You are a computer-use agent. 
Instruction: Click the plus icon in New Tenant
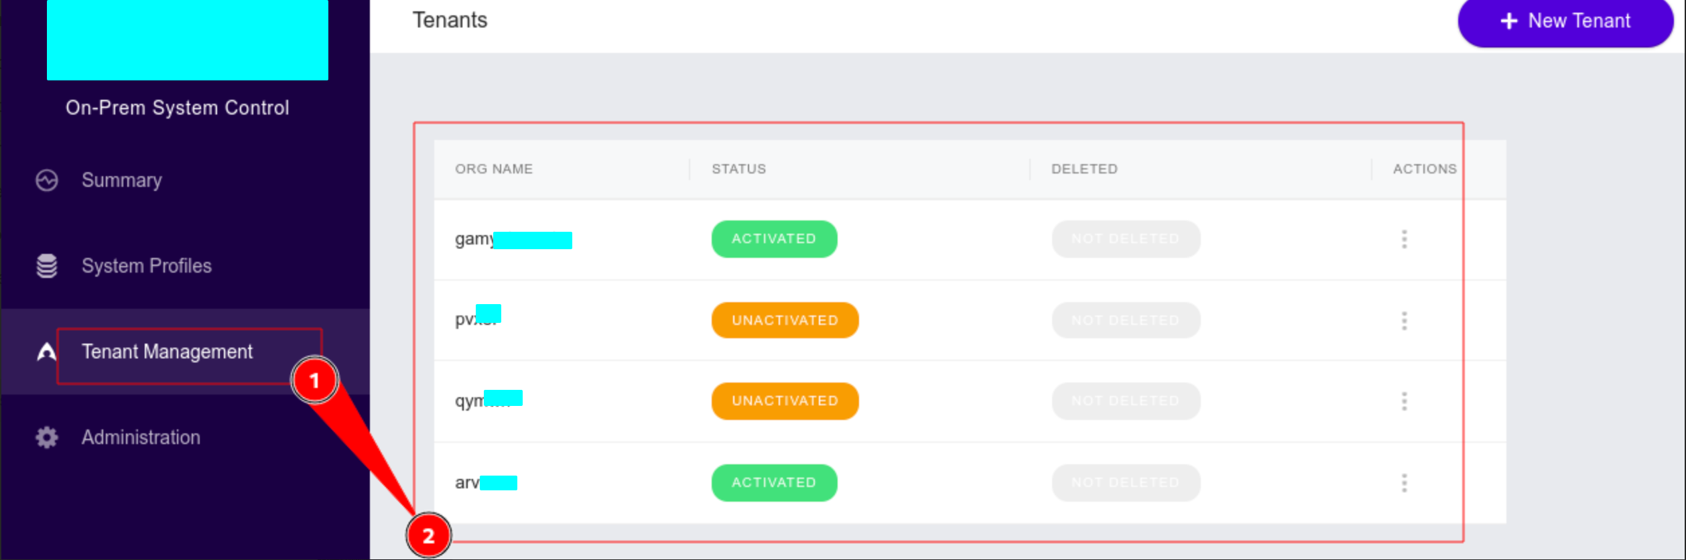(x=1508, y=21)
